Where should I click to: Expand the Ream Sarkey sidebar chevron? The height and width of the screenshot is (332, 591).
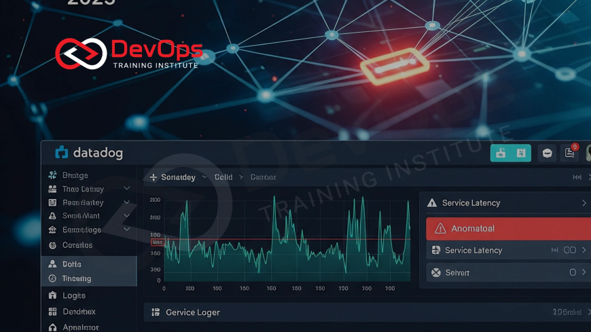coord(126,202)
